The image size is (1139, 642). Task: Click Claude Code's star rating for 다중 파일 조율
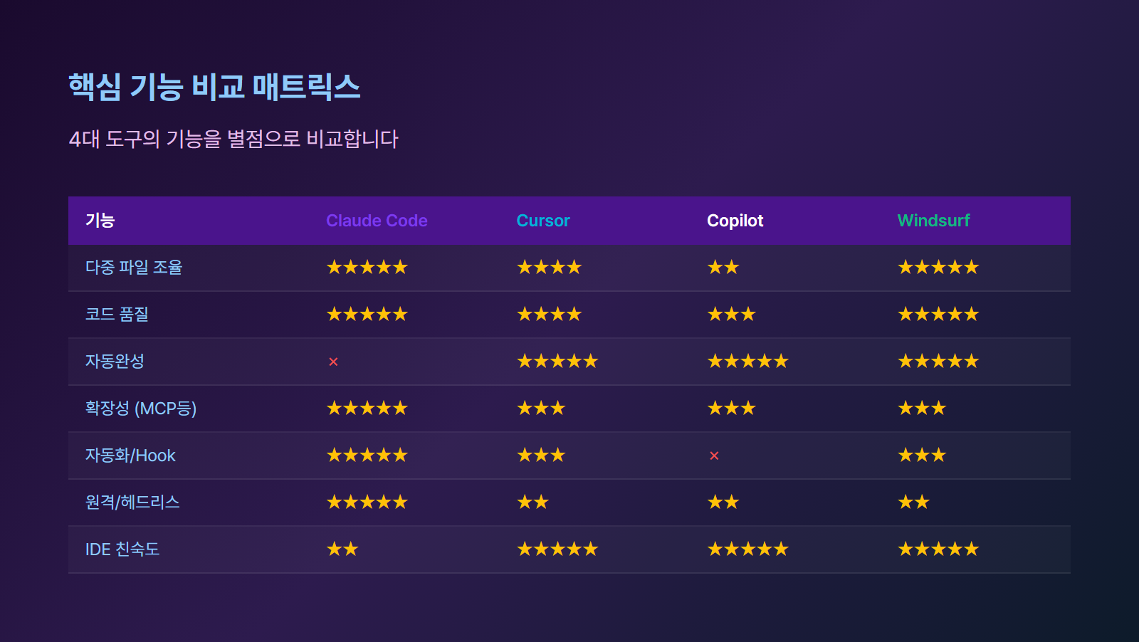point(367,268)
